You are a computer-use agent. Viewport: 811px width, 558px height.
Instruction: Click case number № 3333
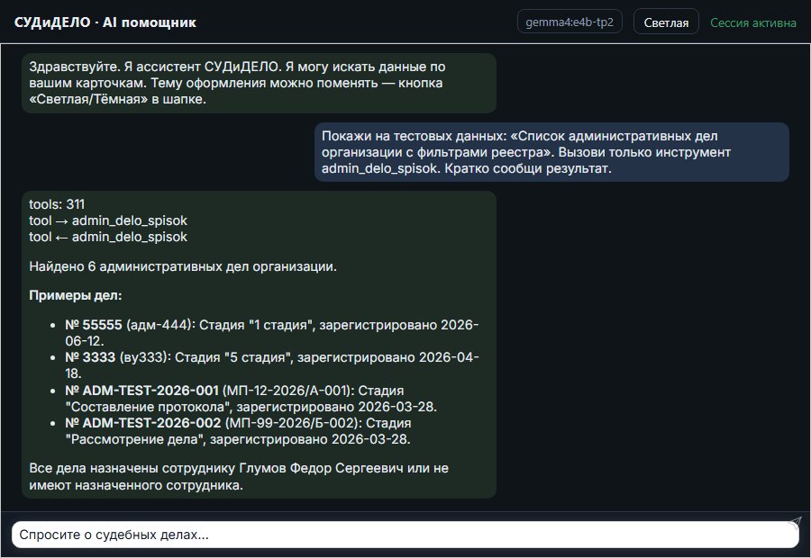90,357
